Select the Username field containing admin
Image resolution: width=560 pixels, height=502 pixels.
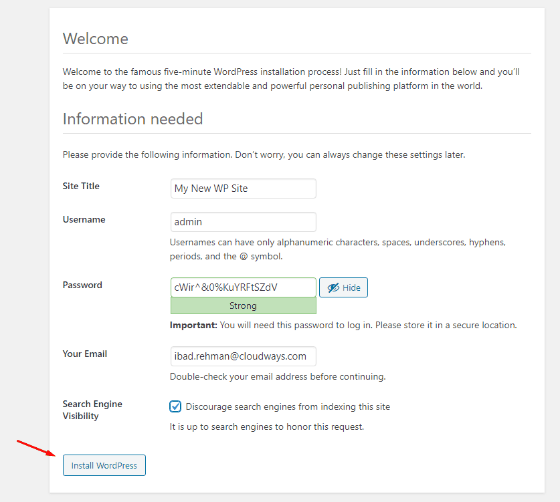[244, 222]
